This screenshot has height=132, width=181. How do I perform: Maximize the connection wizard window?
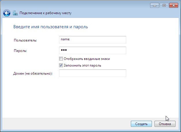(164, 5)
